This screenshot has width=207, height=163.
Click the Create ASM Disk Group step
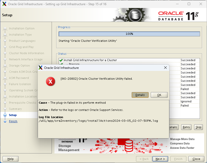23,72
